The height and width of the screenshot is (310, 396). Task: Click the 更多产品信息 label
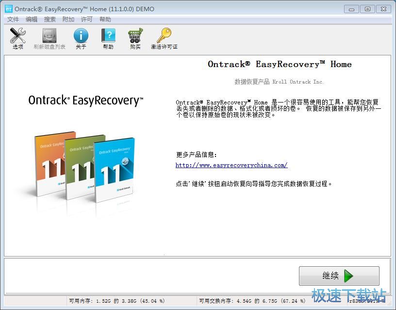pyautogui.click(x=196, y=155)
